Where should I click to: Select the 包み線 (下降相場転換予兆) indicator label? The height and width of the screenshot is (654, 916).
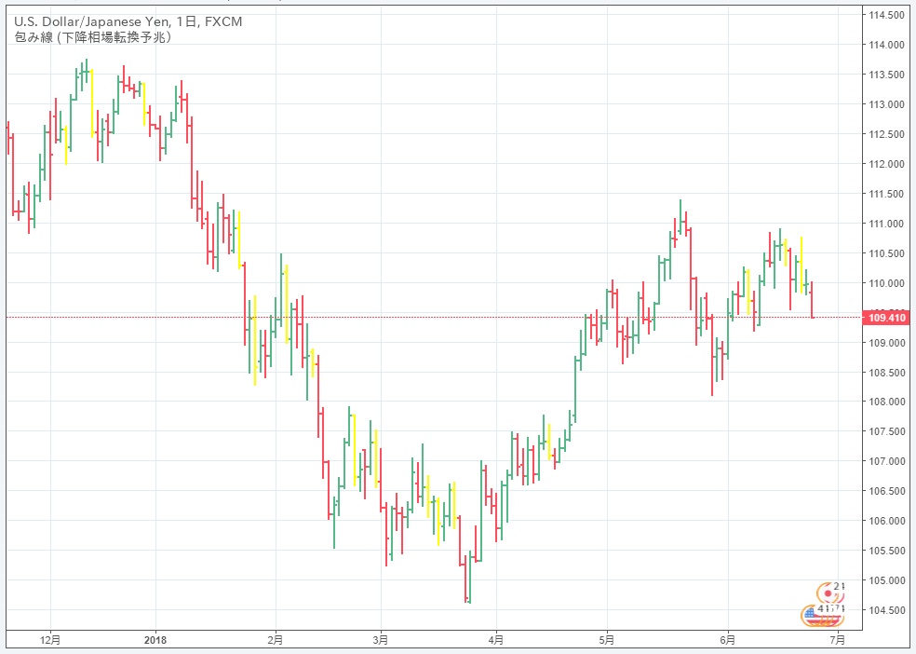pos(93,37)
